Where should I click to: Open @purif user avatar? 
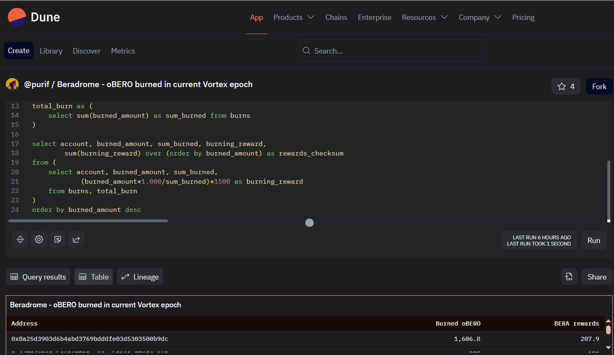[13, 84]
